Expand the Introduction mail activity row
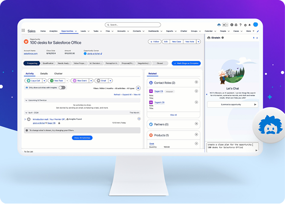 [x=25, y=119]
